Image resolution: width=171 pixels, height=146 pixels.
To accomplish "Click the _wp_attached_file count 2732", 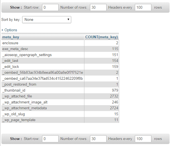I will point(113,96).
